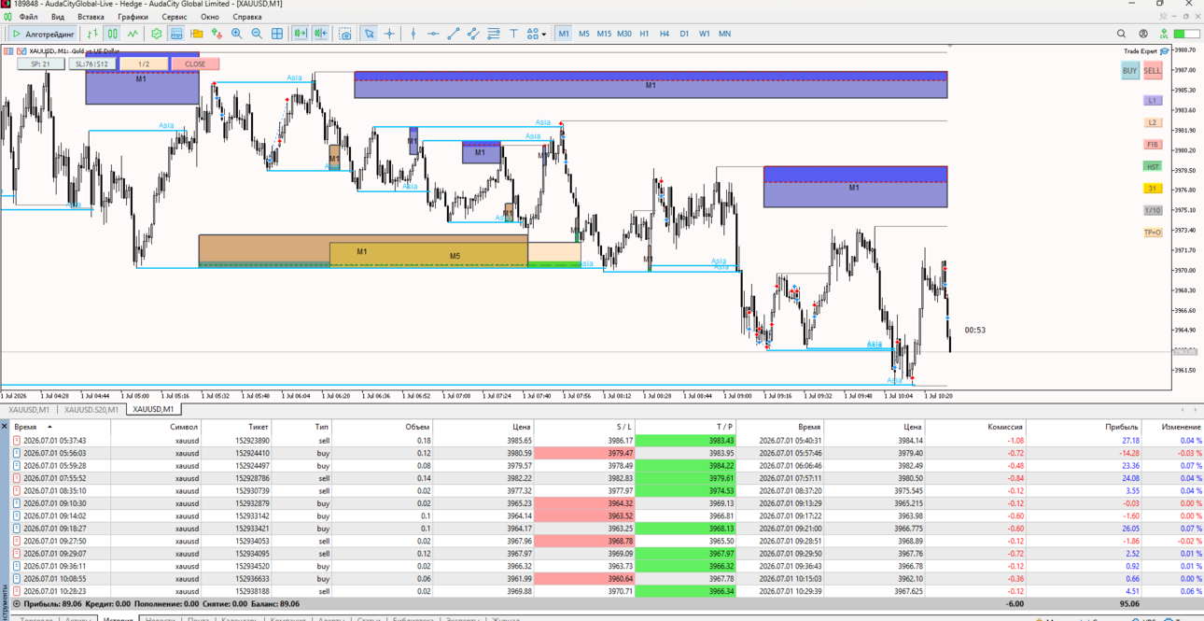Switch chart to bar chart icon
The image size is (1204, 621).
pyautogui.click(x=92, y=34)
